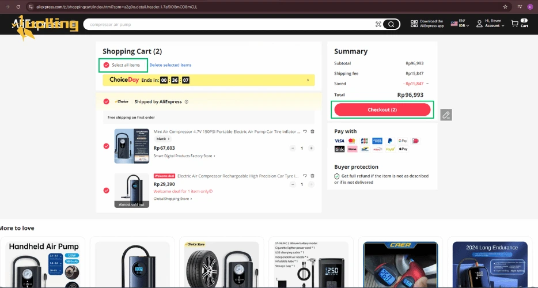Open Mini Air Compressor 4.7V product title
Screen dimensions: 538x288
coord(227,131)
